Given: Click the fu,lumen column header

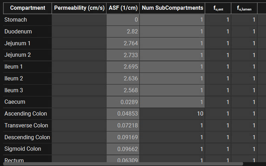Looking at the screenshot, I should [244, 8].
